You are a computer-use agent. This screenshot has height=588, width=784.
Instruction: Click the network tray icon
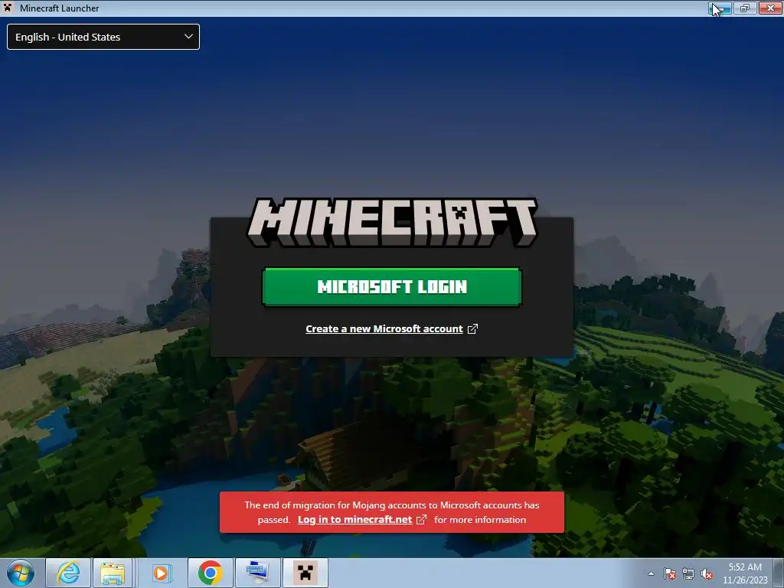(x=688, y=573)
